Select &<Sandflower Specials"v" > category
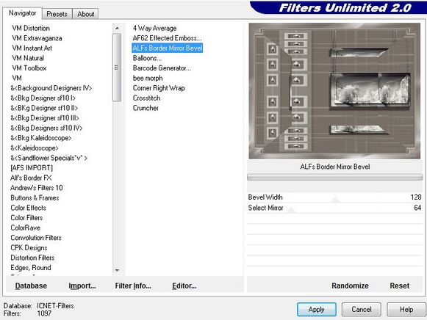 point(49,158)
